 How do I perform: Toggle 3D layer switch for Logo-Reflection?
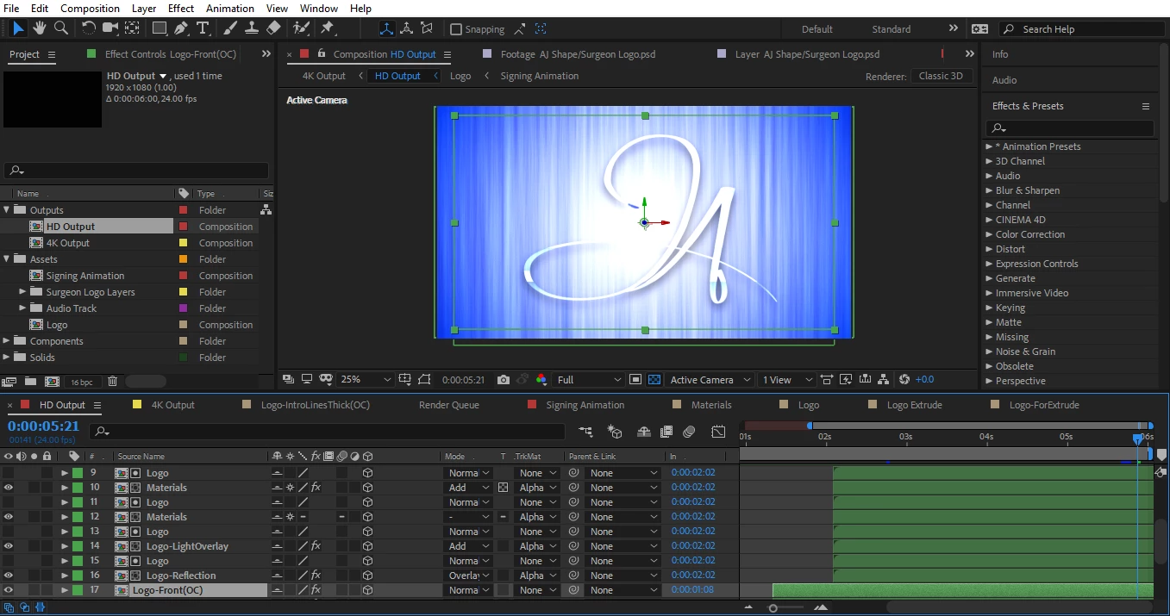pos(367,576)
